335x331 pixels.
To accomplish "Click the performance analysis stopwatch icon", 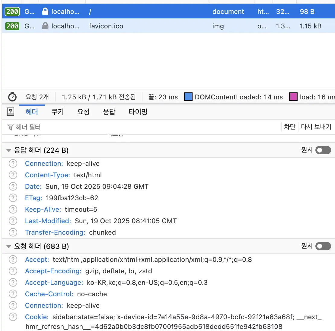I will [12, 97].
